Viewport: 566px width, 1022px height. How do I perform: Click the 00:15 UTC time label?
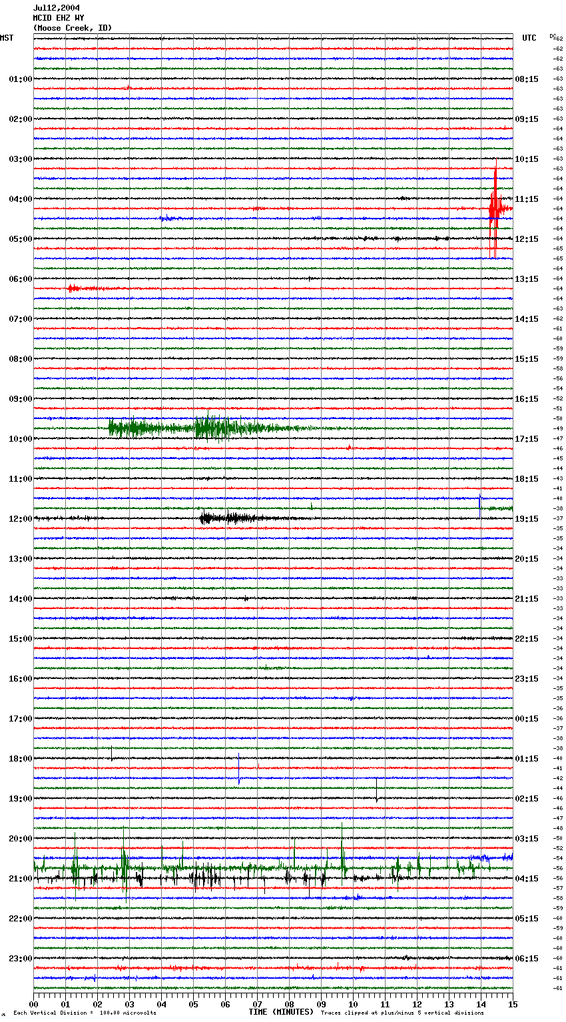[x=527, y=719]
